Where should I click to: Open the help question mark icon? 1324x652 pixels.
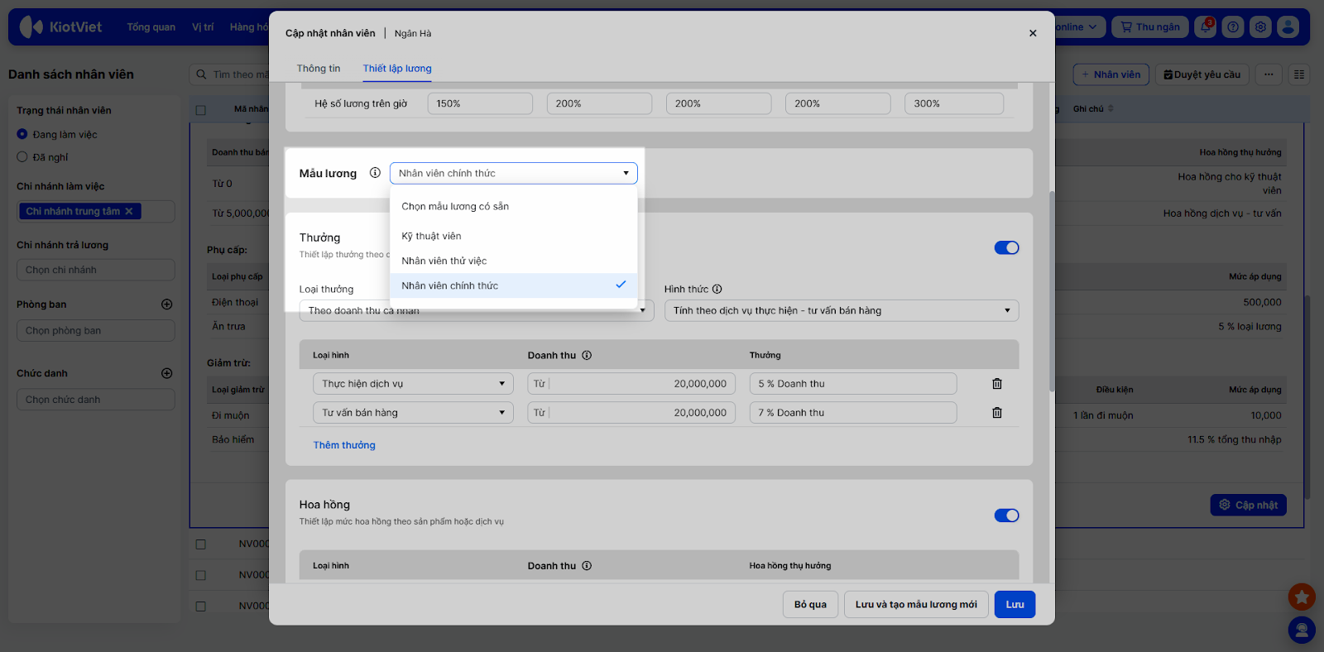coord(1233,27)
